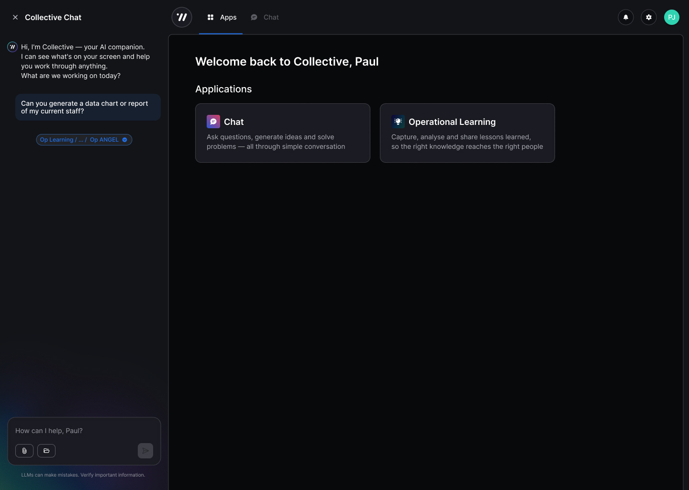The image size is (689, 490).
Task: Open settings gear
Action: 649,17
